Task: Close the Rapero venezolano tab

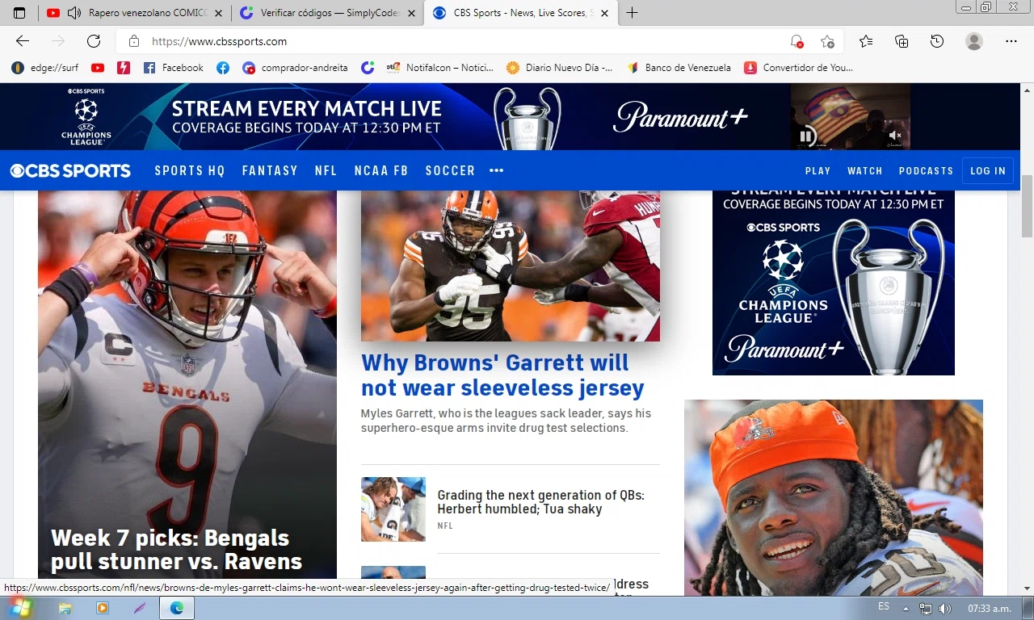Action: pos(218,13)
